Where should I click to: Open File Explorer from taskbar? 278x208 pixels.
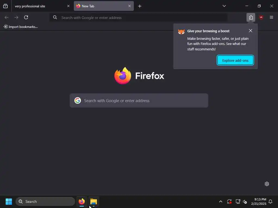(94, 201)
